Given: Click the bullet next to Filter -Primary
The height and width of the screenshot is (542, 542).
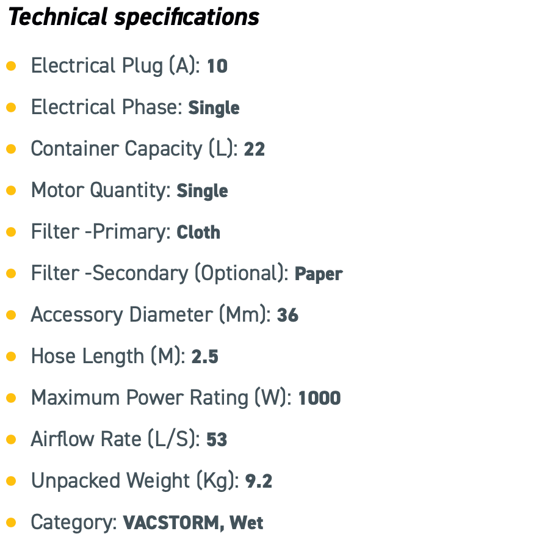Looking at the screenshot, I should point(11,232).
